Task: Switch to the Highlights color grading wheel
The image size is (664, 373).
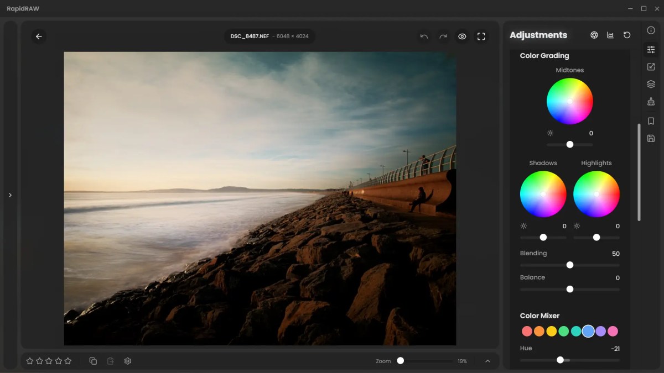Action: 596,193
